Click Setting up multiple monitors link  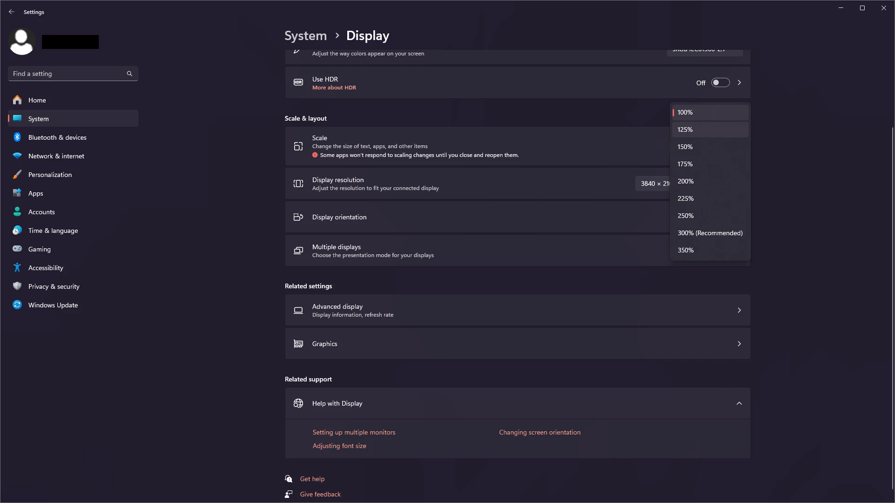pos(354,432)
